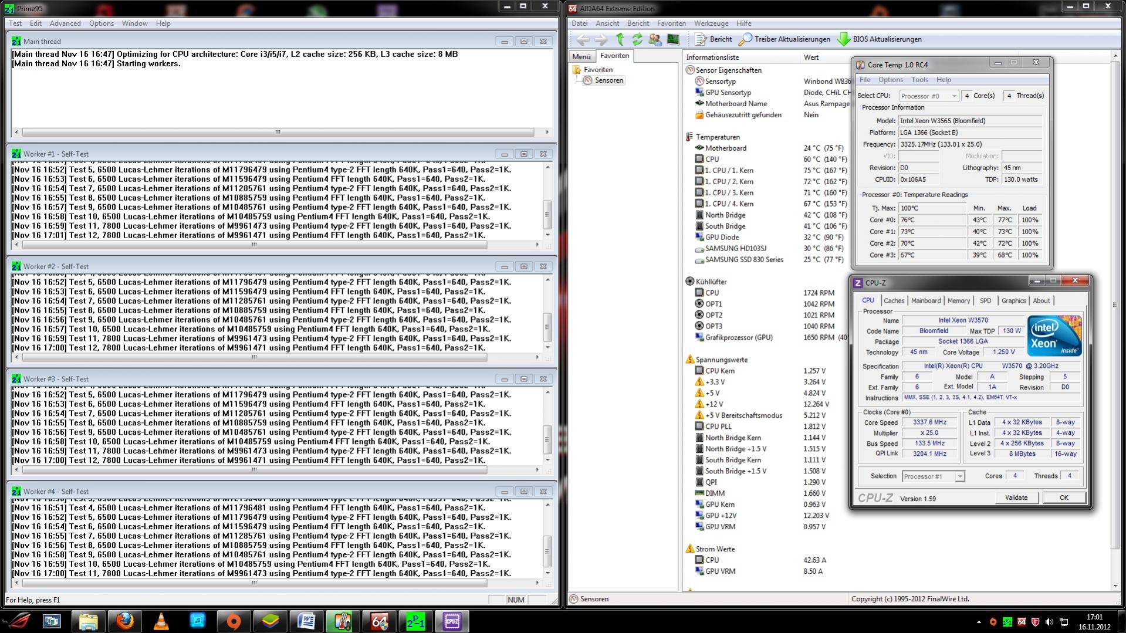Open the Selection dropdown in CPU-Z
The image size is (1126, 633).
(933, 476)
